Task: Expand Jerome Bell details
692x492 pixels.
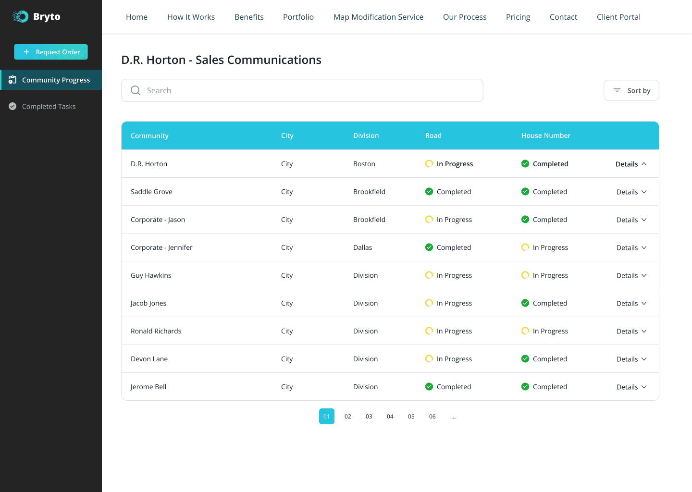Action: pyautogui.click(x=631, y=387)
